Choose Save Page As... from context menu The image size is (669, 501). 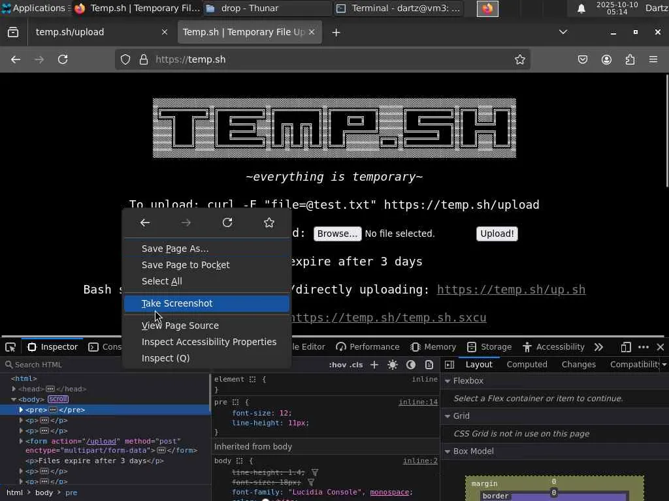tap(206, 249)
